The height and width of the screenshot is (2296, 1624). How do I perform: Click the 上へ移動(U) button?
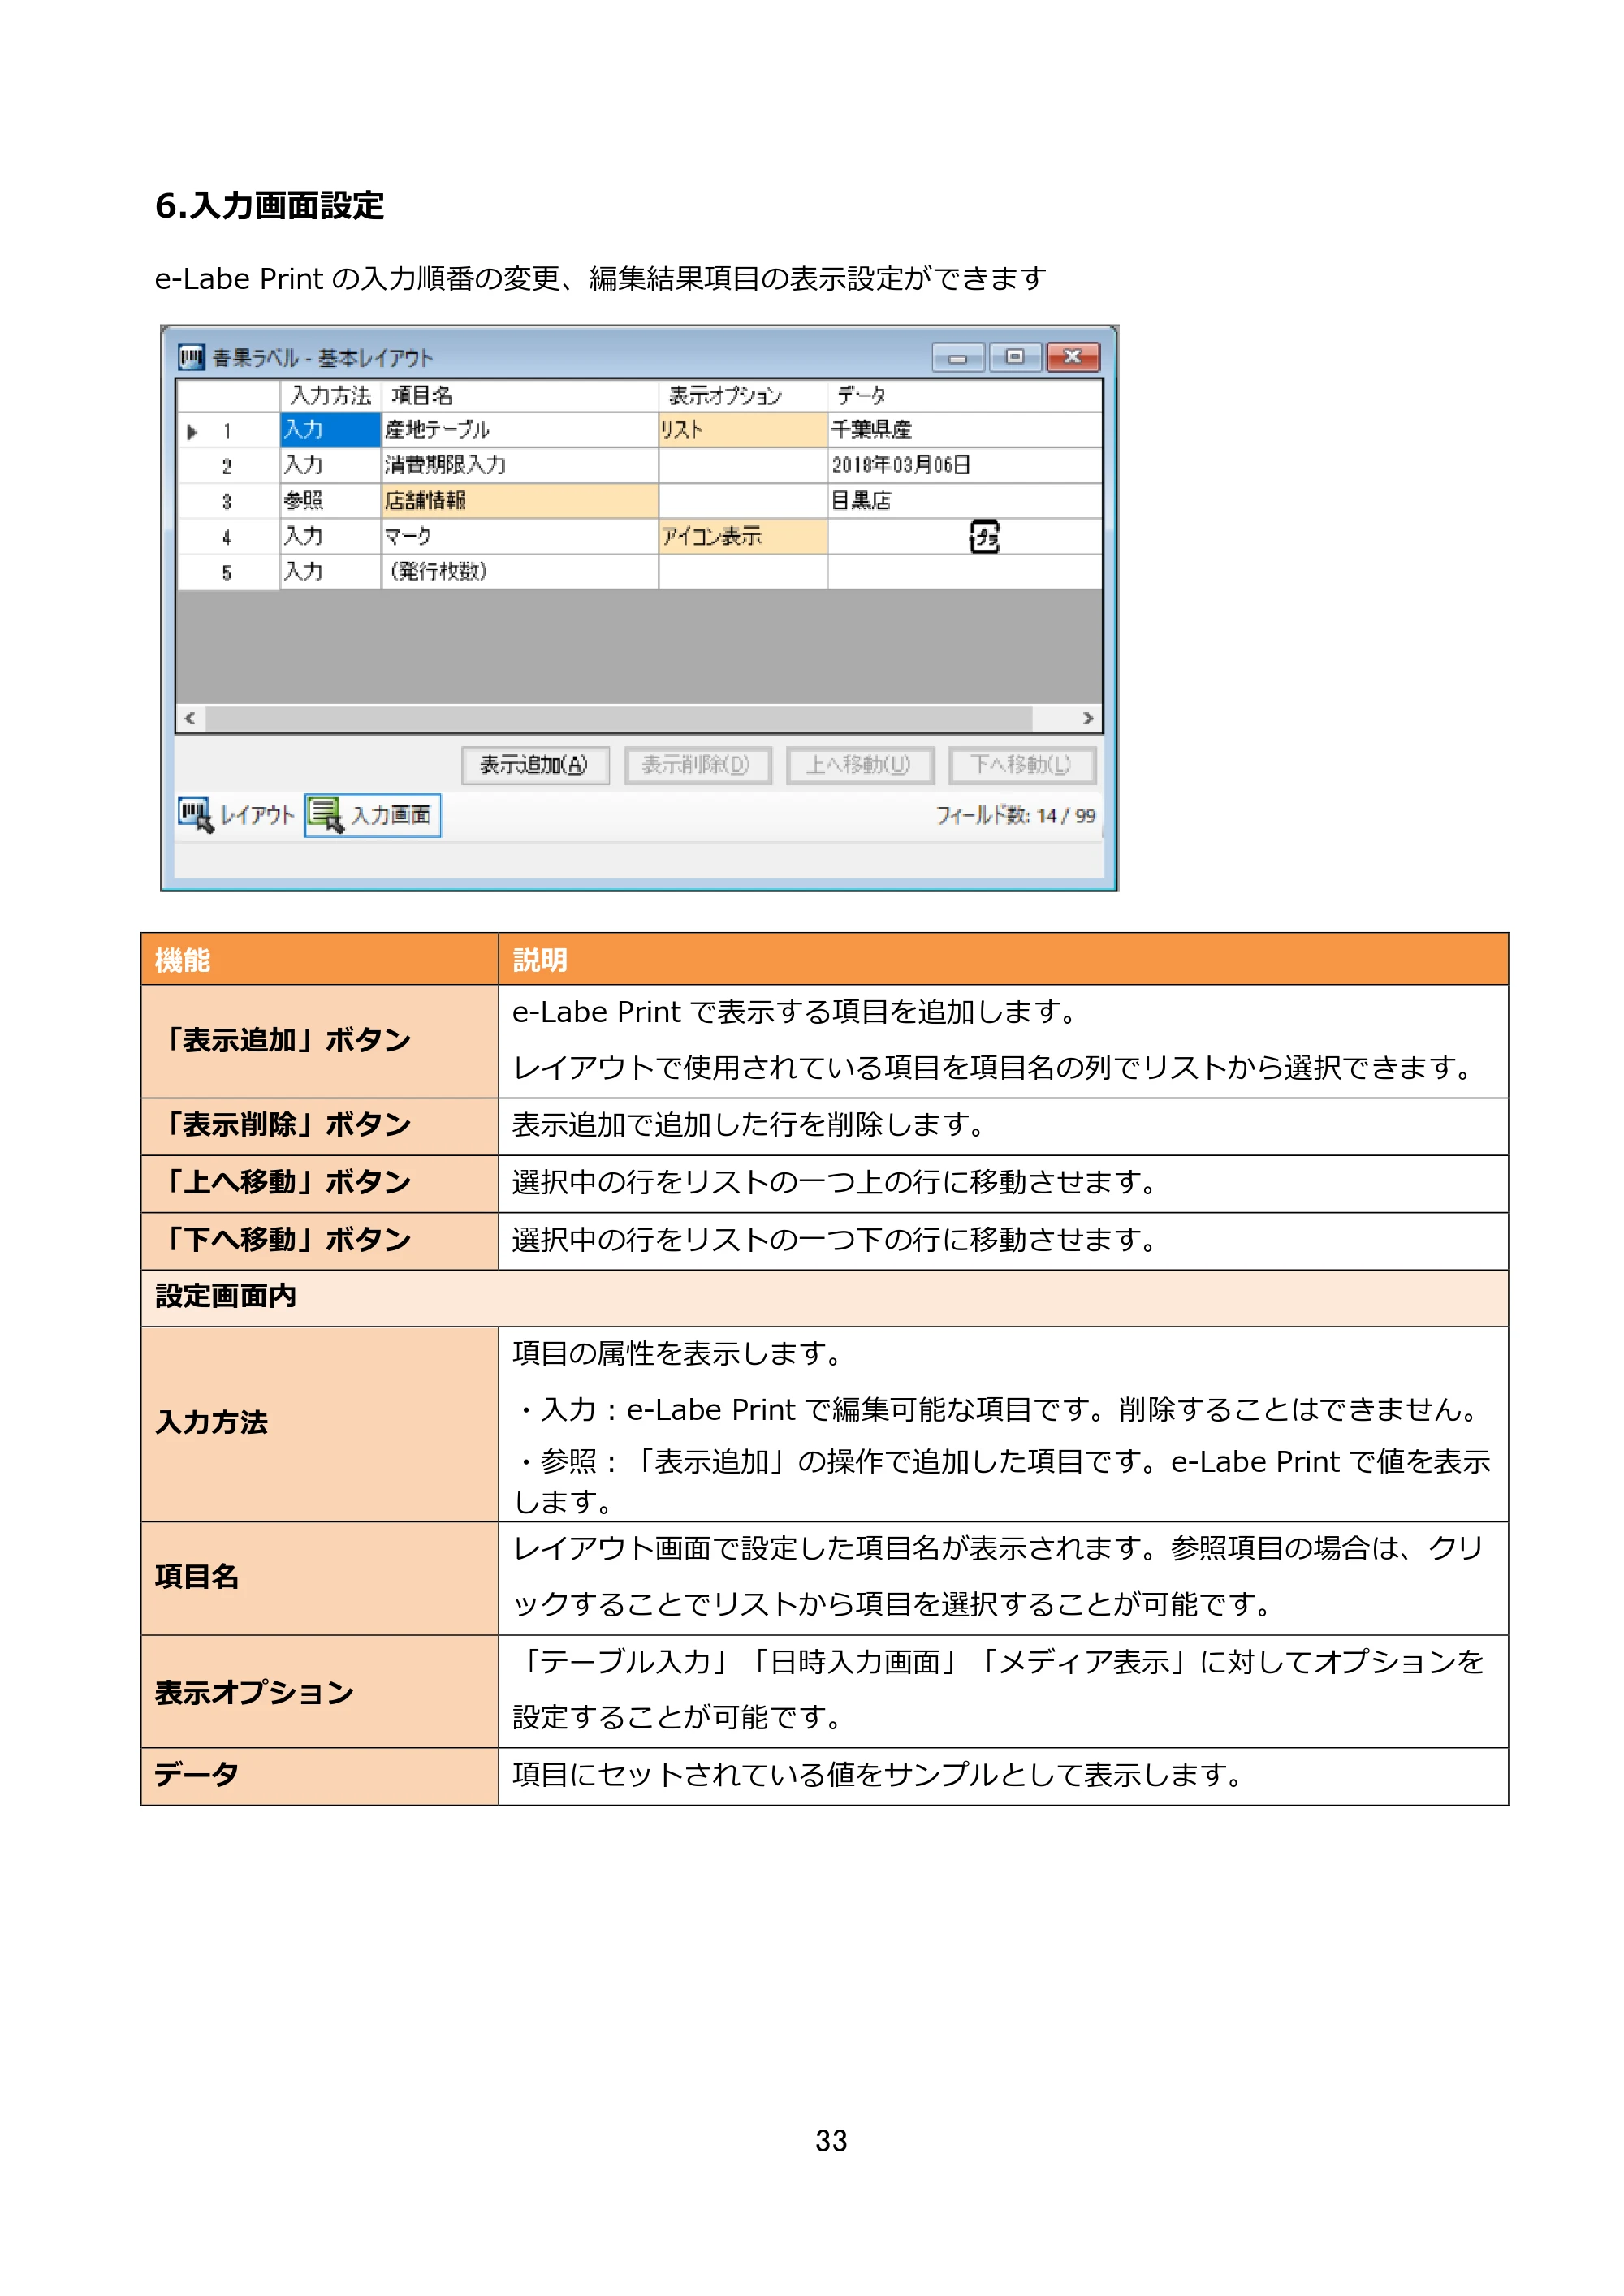coord(859,765)
